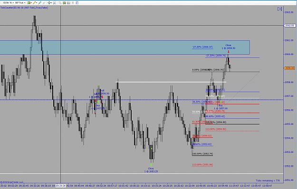Viewport: 297px width, 189px height.
Task: Click the blue shaded resistance zone rectangle
Action: coord(125,47)
